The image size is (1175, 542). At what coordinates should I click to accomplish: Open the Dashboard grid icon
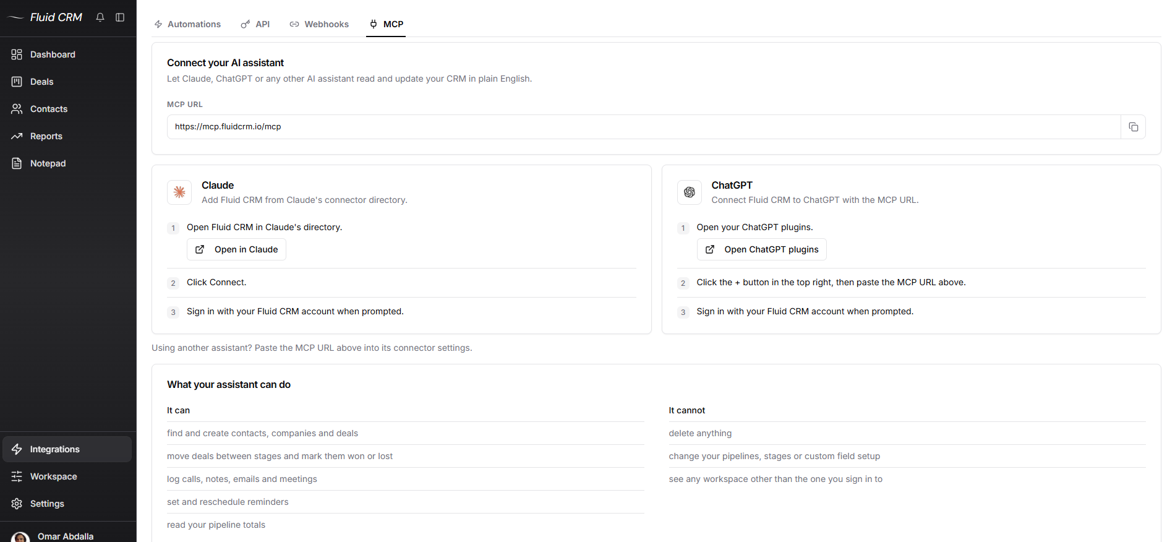click(x=17, y=54)
